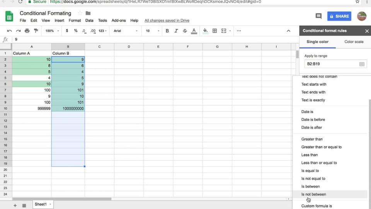Image resolution: width=371 pixels, height=209 pixels.
Task: Open the Data menu
Action: pyautogui.click(x=89, y=20)
